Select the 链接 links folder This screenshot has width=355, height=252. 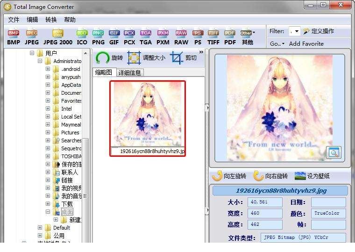pos(67,180)
